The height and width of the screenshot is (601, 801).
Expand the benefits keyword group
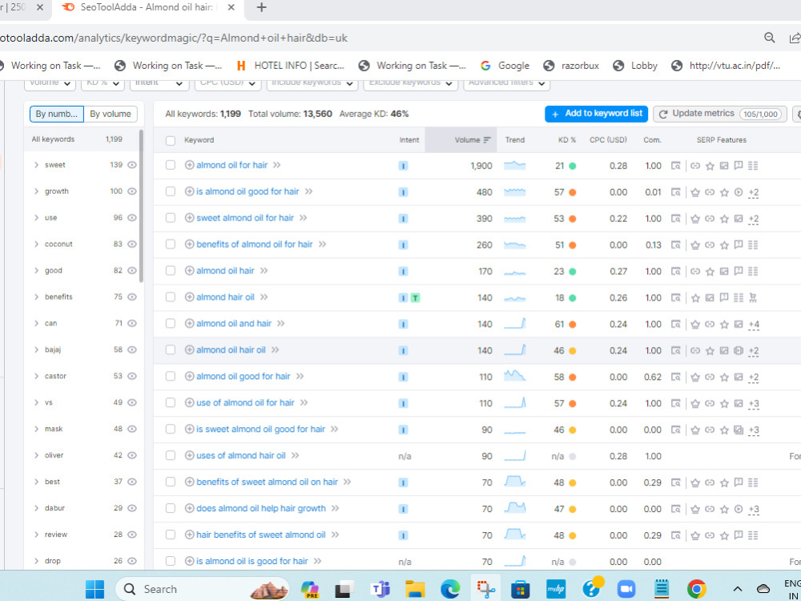coord(36,297)
